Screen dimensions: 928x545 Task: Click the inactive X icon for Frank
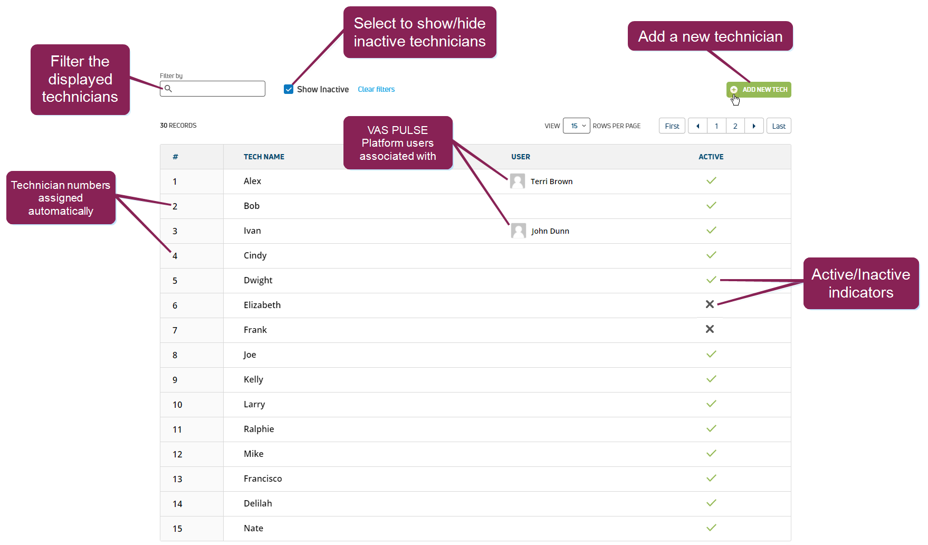pyautogui.click(x=710, y=329)
